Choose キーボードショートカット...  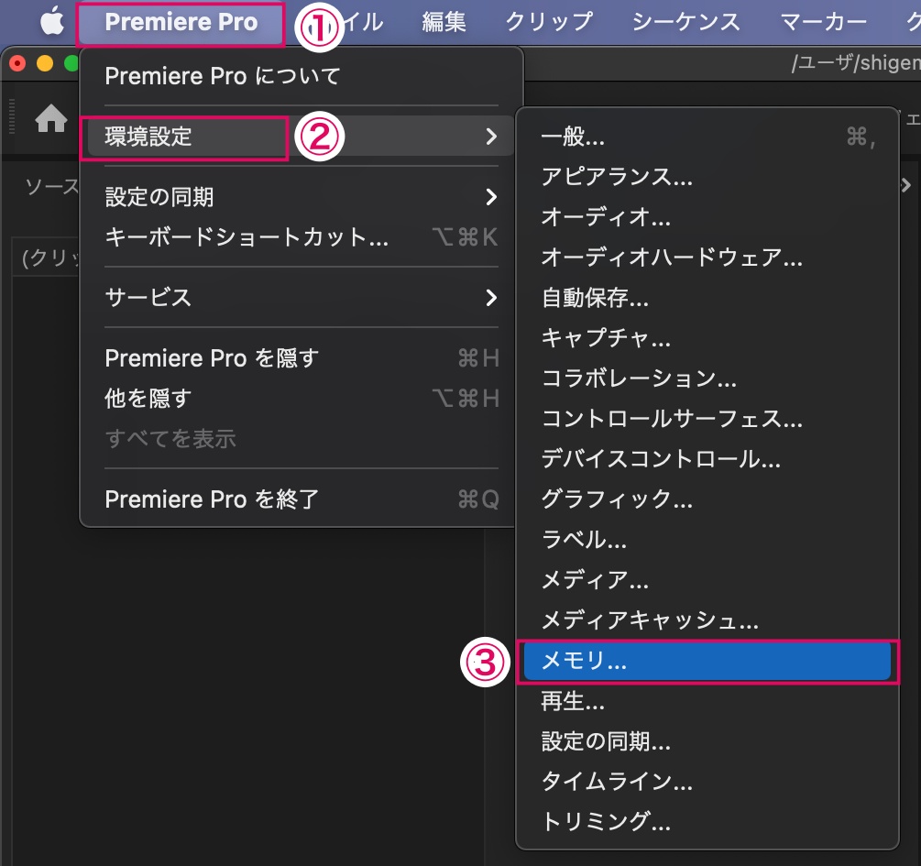point(301,237)
